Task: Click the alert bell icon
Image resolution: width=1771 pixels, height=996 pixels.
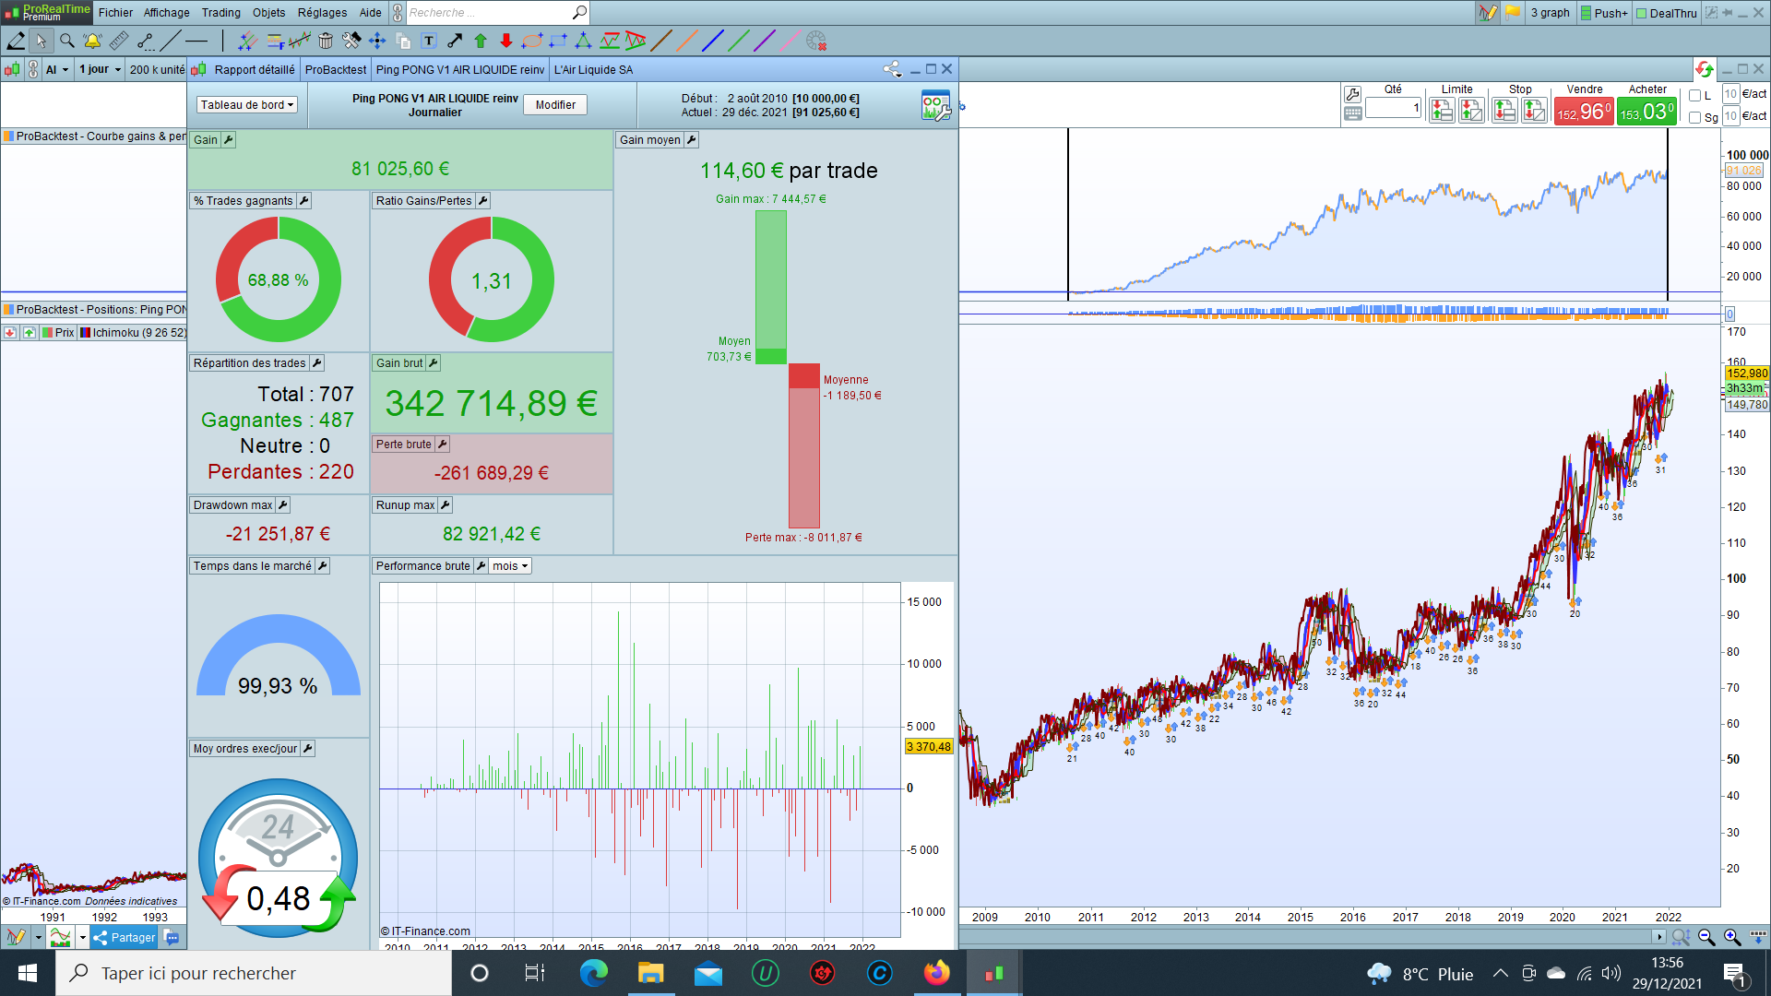Action: coord(92,41)
